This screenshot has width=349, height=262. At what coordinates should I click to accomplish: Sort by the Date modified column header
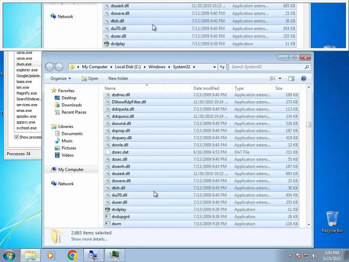[x=211, y=88]
